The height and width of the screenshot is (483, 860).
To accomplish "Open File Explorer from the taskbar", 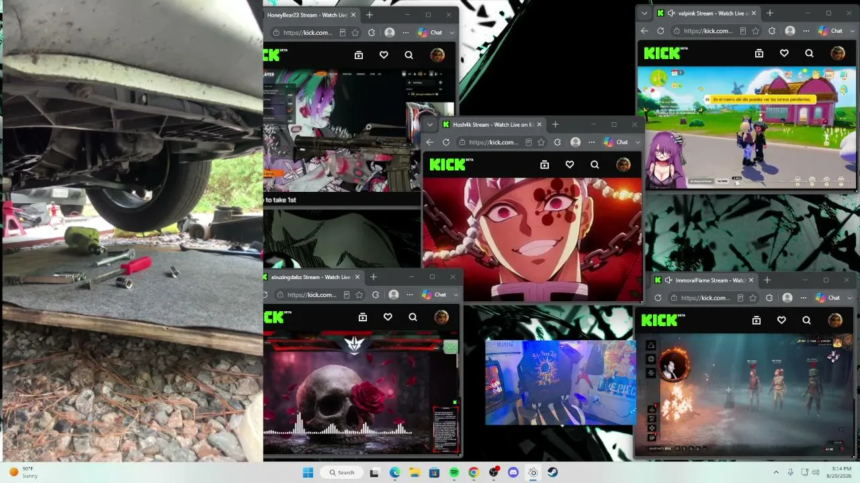I will [415, 472].
